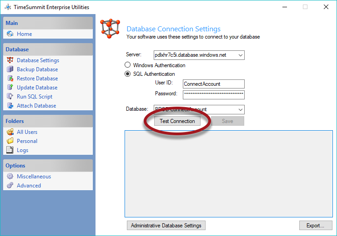Click the Restore Database icon
The height and width of the screenshot is (236, 337).
point(10,79)
